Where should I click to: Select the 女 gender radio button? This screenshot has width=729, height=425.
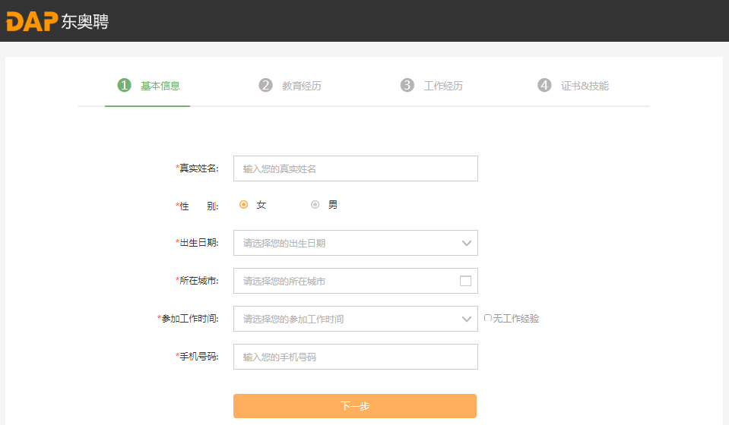click(244, 204)
